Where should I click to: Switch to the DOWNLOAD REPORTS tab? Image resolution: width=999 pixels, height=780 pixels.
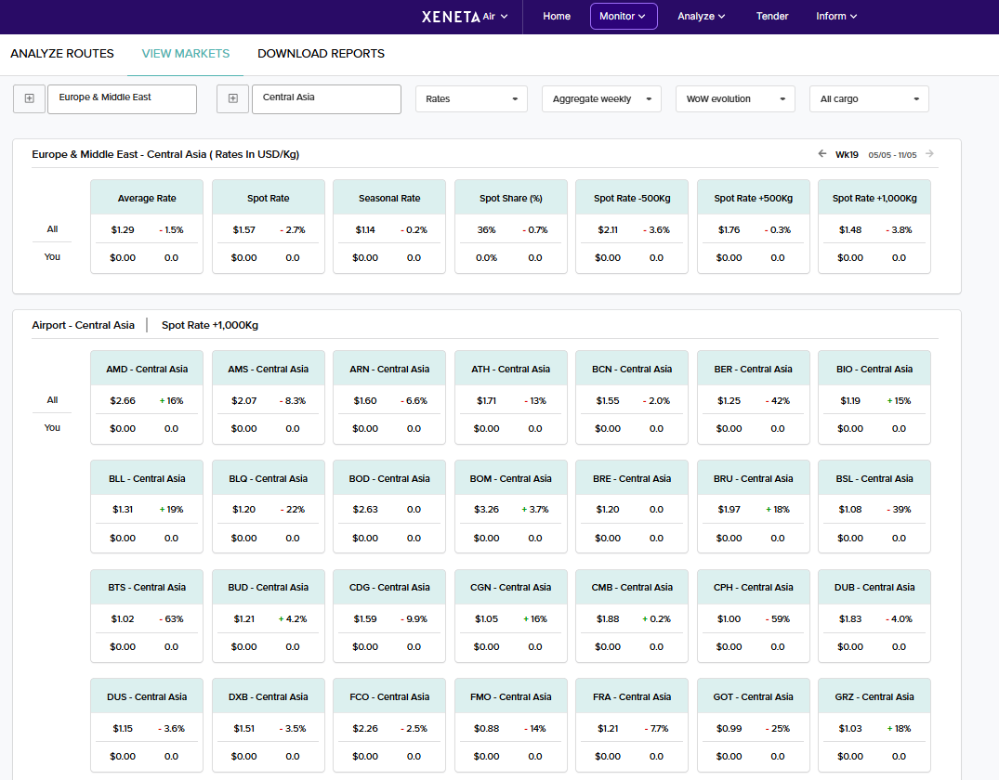(321, 54)
